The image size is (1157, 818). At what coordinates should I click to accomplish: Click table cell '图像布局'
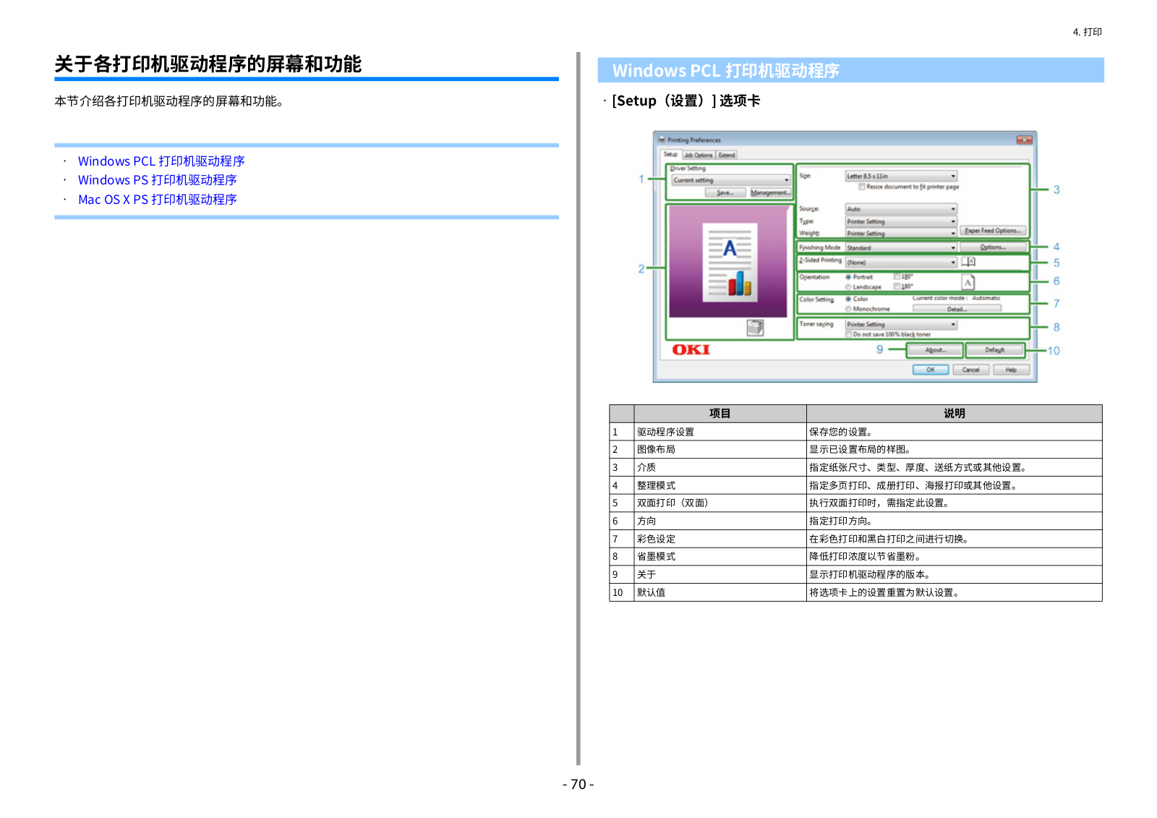click(720, 450)
